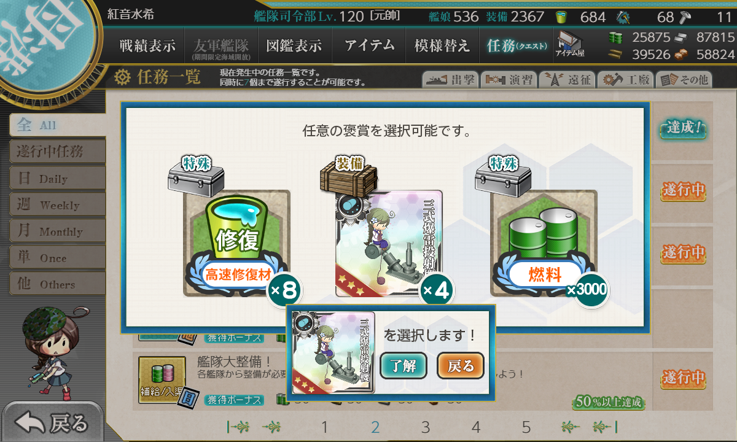Confirm selection with 了解 button
Viewport: 737px width, 442px height.
(404, 366)
